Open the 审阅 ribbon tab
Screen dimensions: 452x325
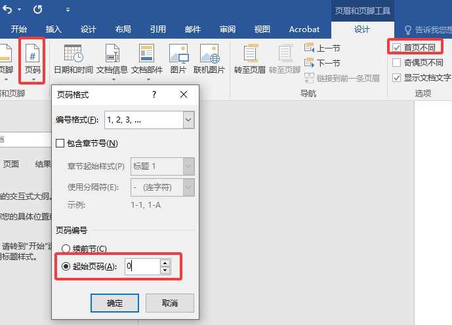point(228,29)
